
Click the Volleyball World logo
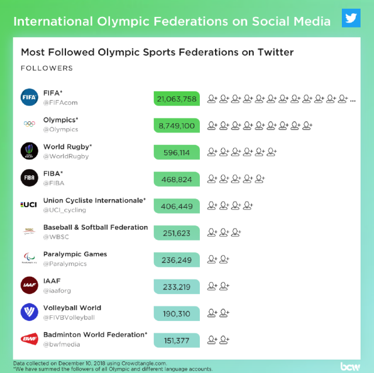point(29,312)
